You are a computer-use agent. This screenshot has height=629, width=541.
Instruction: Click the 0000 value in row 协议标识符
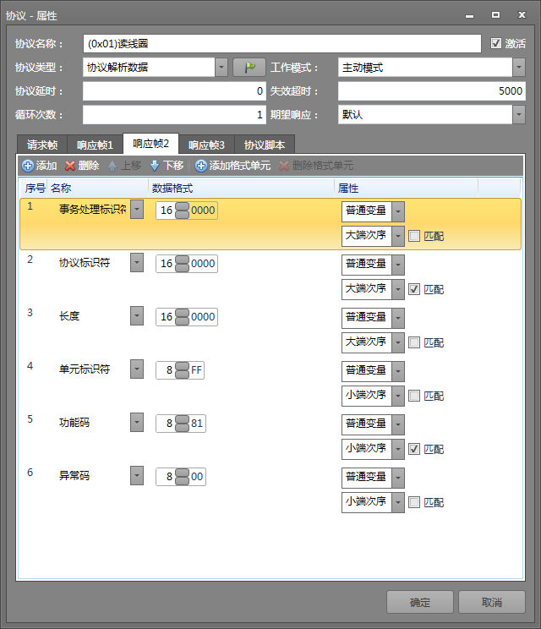[203, 264]
